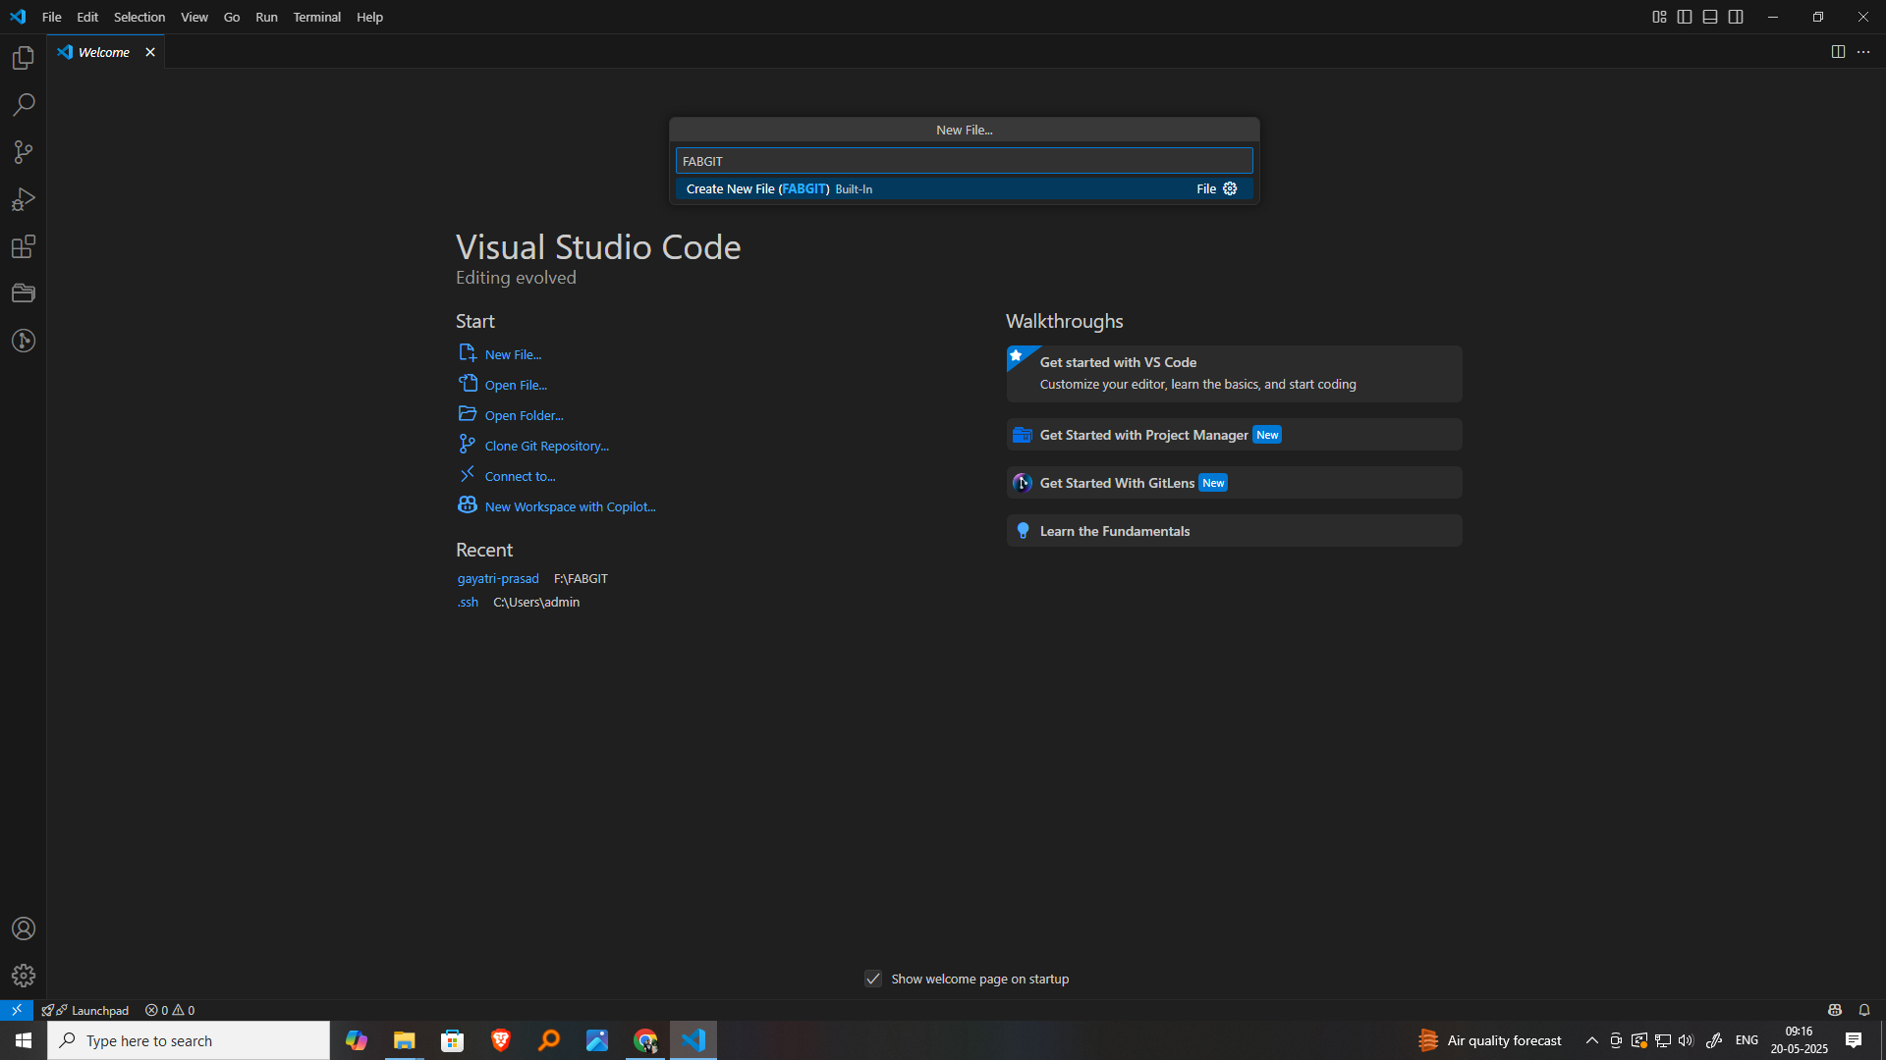1886x1060 pixels.
Task: Click the Windows Start button
Action: [x=24, y=1040]
